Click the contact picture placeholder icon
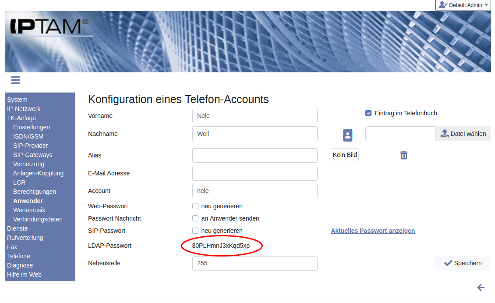This screenshot has width=495, height=303. tap(347, 135)
